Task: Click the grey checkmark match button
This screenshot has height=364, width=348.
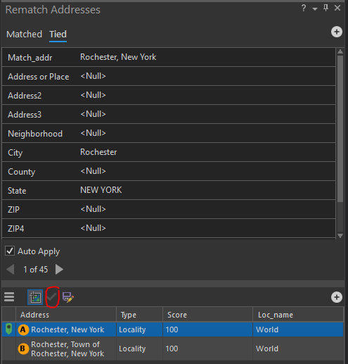Action: (x=52, y=297)
